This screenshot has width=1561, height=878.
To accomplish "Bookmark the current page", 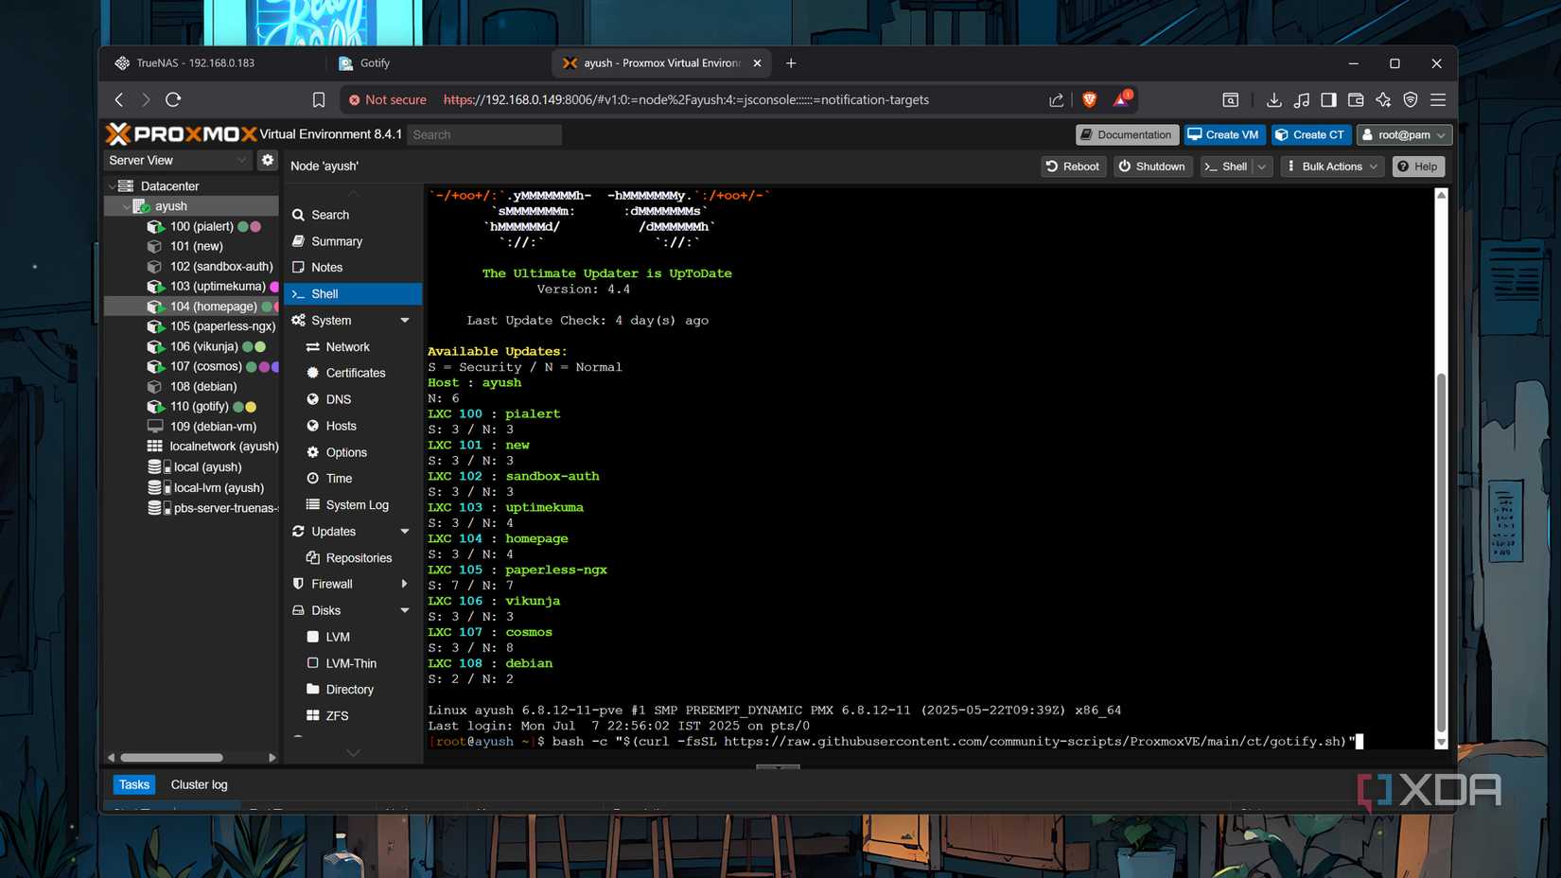I will tap(319, 99).
